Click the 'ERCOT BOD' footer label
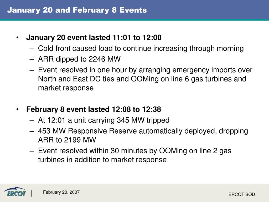The width and height of the screenshot is (269, 202). click(x=242, y=194)
